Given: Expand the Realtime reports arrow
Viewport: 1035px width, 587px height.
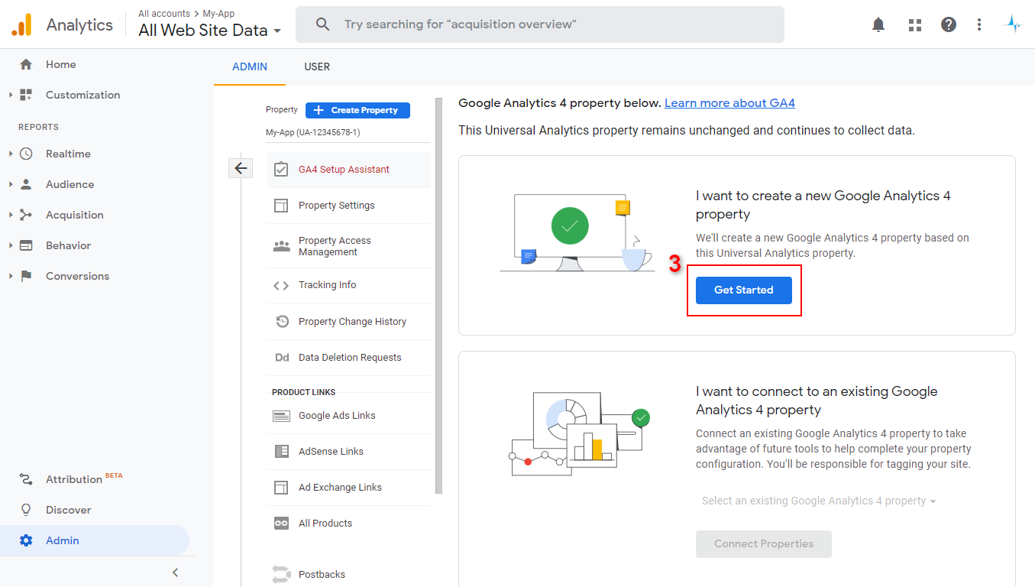Looking at the screenshot, I should pyautogui.click(x=11, y=154).
